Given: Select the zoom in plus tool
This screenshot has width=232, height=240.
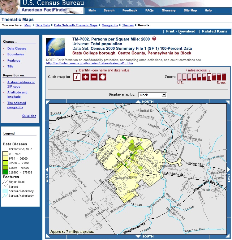Looking at the screenshot, I should (85, 77).
